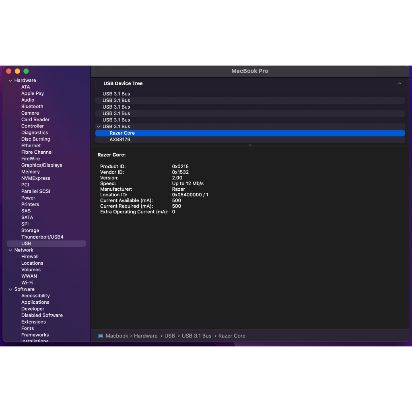Collapse the Network section in sidebar
Image resolution: width=412 pixels, height=412 pixels.
[10, 250]
